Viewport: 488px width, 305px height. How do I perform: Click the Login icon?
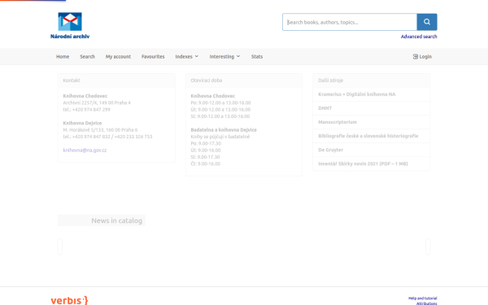[415, 57]
